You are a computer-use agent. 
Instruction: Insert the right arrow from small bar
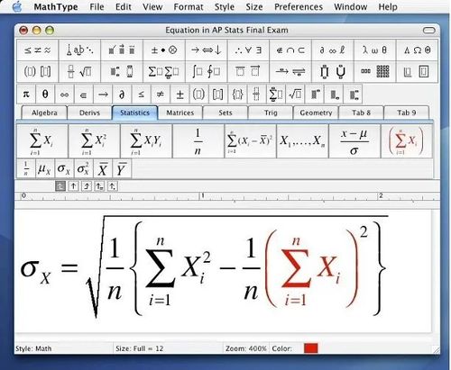click(103, 95)
